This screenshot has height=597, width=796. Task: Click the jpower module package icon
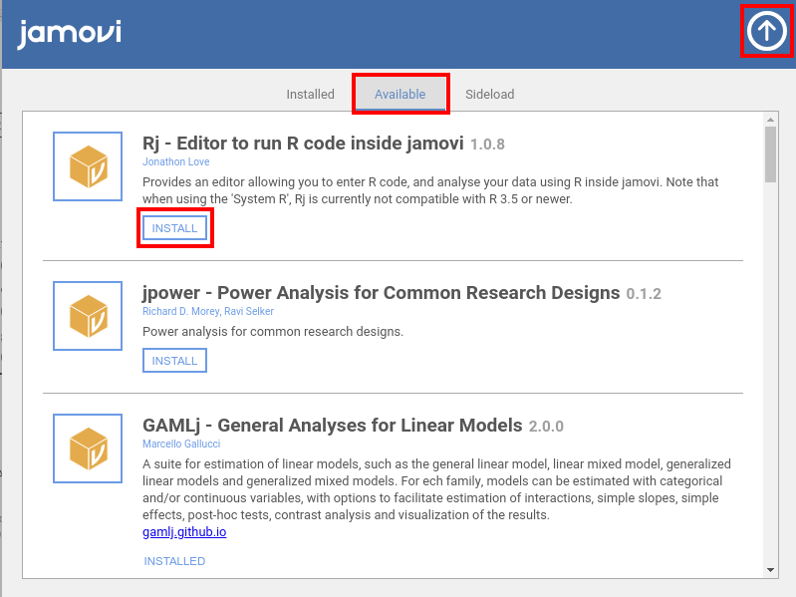88,316
